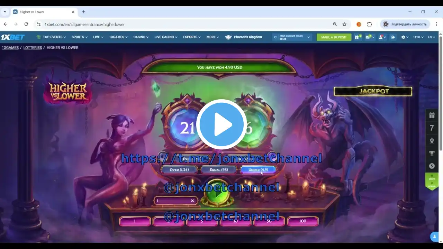Expand the LIVE CASINO menu

pos(166,37)
